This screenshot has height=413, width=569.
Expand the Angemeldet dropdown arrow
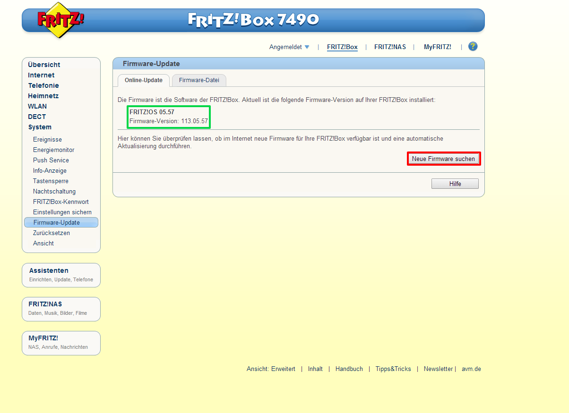pos(307,47)
